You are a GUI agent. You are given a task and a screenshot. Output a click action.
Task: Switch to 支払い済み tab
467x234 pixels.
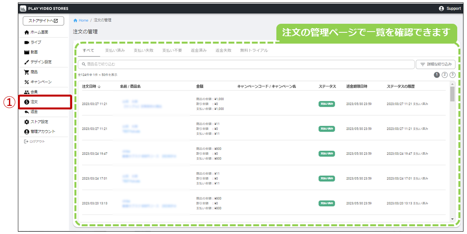(x=115, y=51)
